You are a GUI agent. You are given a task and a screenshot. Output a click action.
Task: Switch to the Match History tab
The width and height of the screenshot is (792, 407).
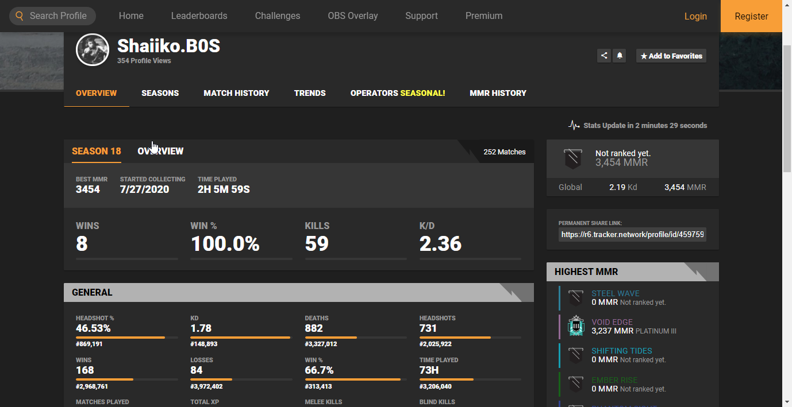pos(236,93)
